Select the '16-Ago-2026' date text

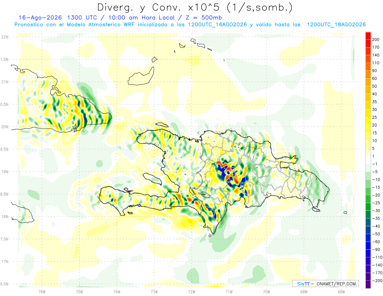tap(40, 18)
